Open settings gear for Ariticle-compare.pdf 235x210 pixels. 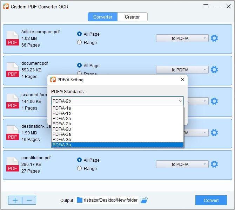[214, 38]
